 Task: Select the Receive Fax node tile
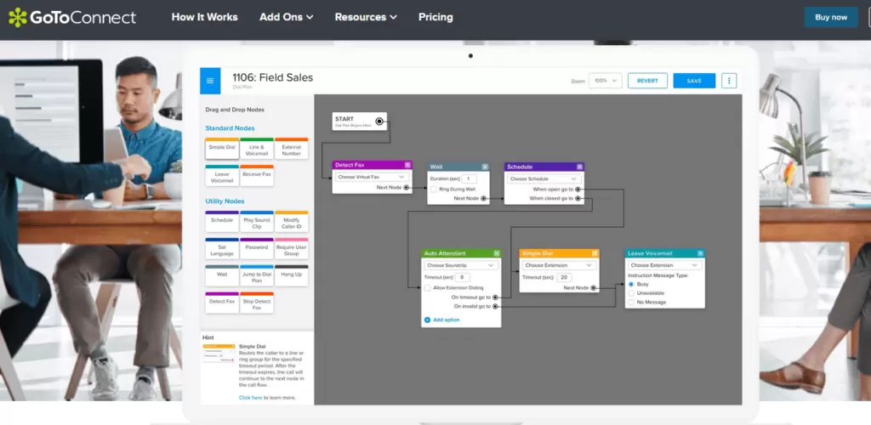257,175
